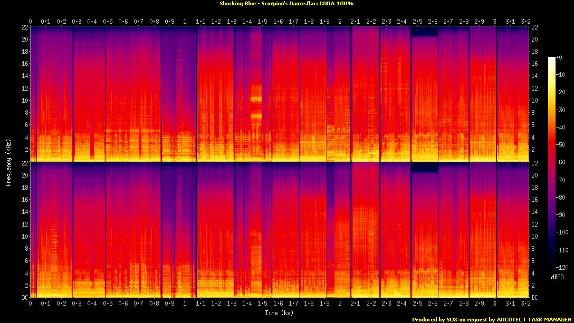Screen dimensions: 574x323
Task: Click the dark blue block atop lower channel near 2.5 ks
Action: (424, 168)
